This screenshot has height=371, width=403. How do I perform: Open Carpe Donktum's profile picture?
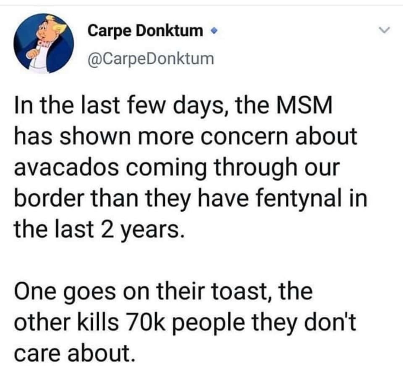point(44,43)
